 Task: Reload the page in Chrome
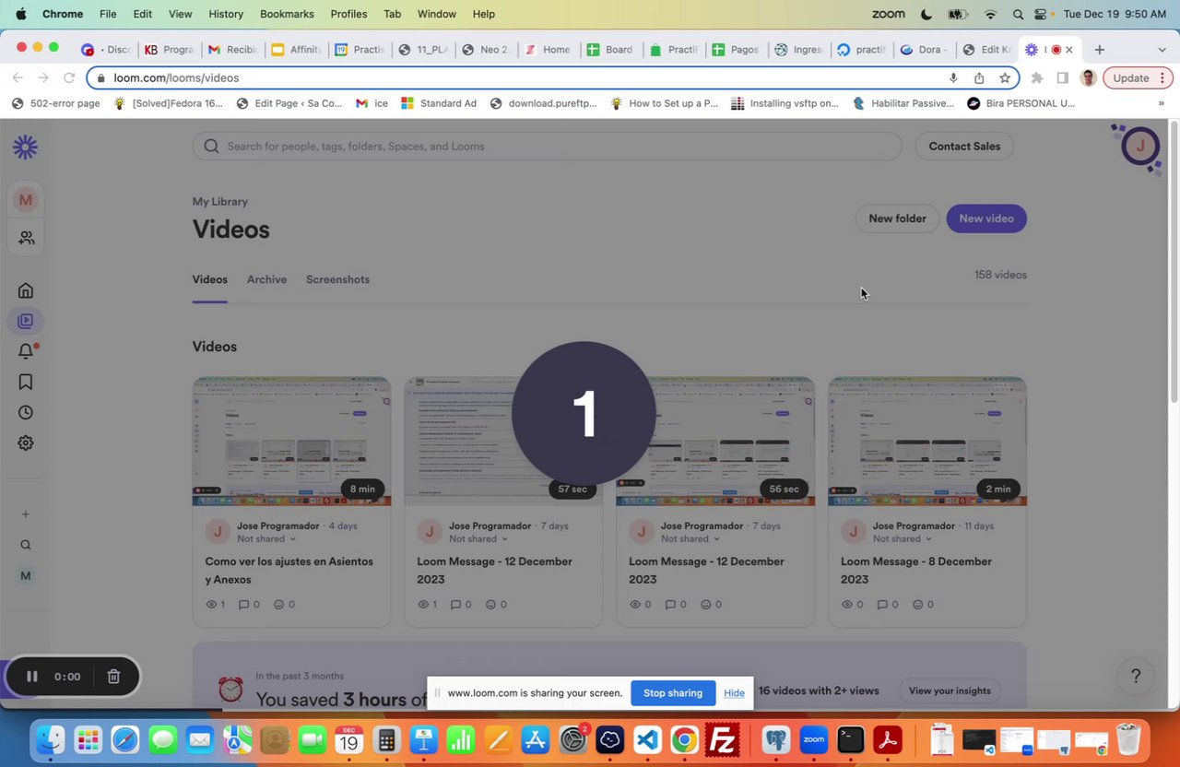tap(69, 78)
